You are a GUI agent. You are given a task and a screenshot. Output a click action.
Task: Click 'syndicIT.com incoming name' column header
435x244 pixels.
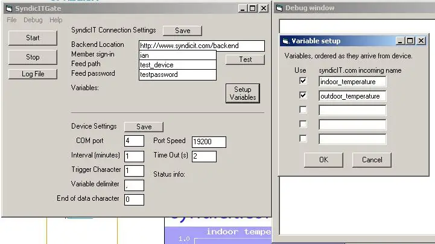click(x=360, y=70)
